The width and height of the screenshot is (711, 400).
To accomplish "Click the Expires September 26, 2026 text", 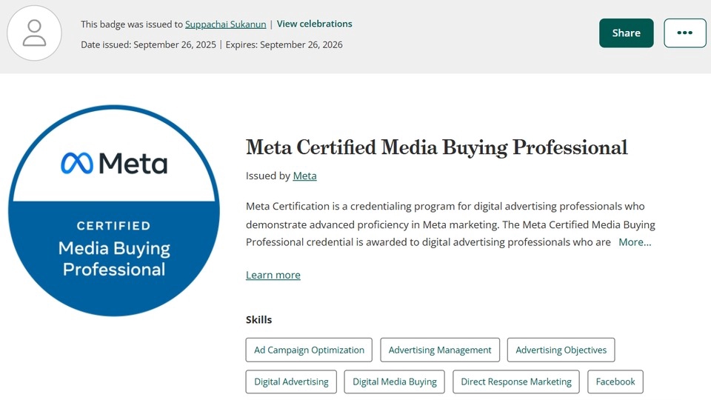I will click(x=284, y=44).
